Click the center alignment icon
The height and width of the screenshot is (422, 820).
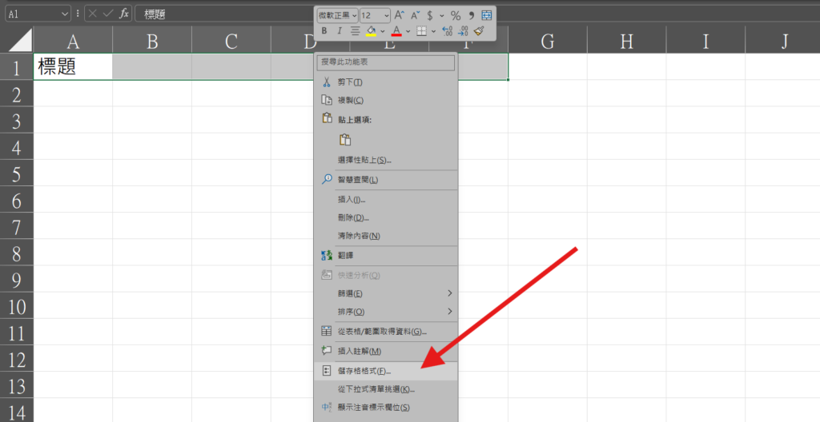pos(356,31)
